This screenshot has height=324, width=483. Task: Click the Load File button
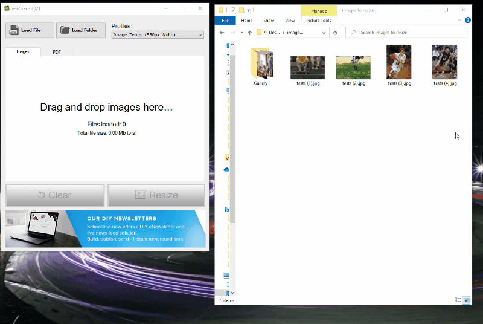coord(29,30)
